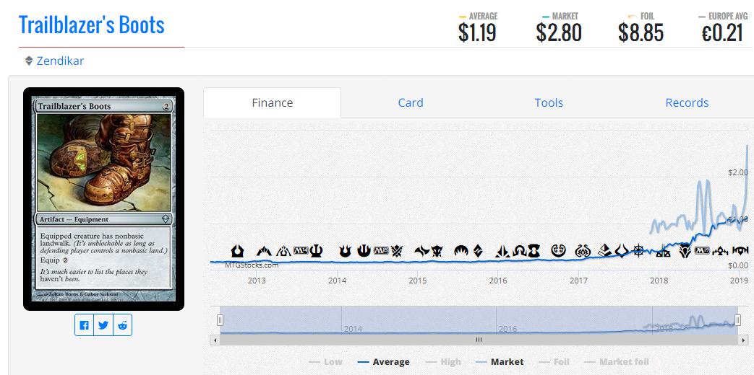Click the Khans of Tarkir crossed-swords marker
This screenshot has width=754, height=375.
click(x=397, y=251)
